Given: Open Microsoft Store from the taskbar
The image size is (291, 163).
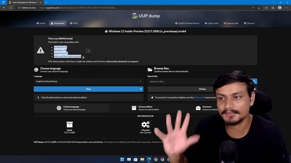Looking at the screenshot, I should 135,159.
